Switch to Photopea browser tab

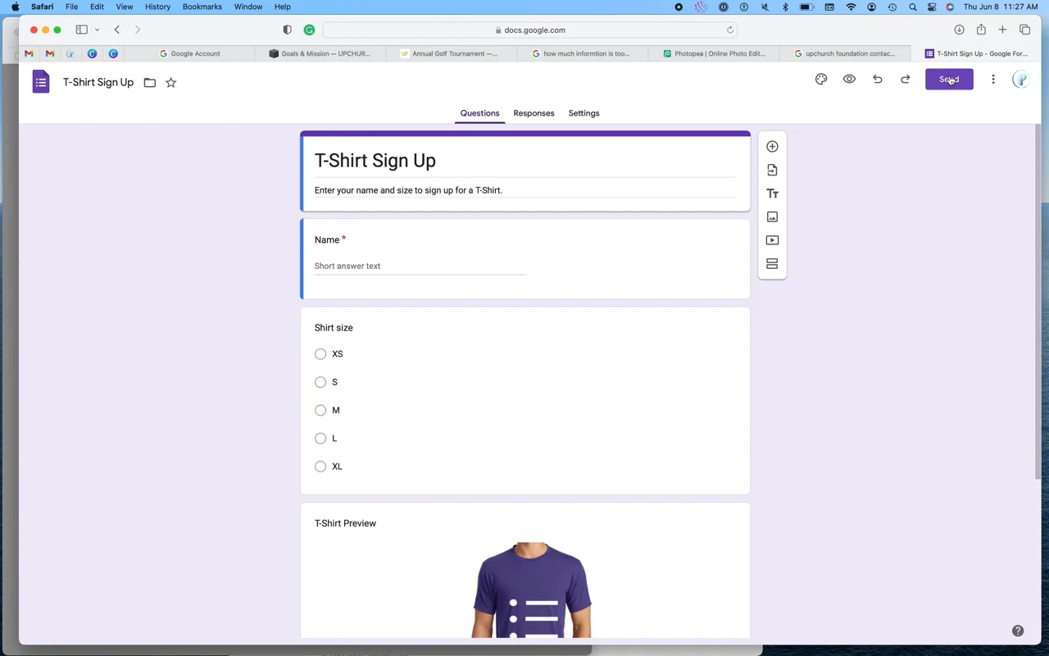[x=714, y=53]
